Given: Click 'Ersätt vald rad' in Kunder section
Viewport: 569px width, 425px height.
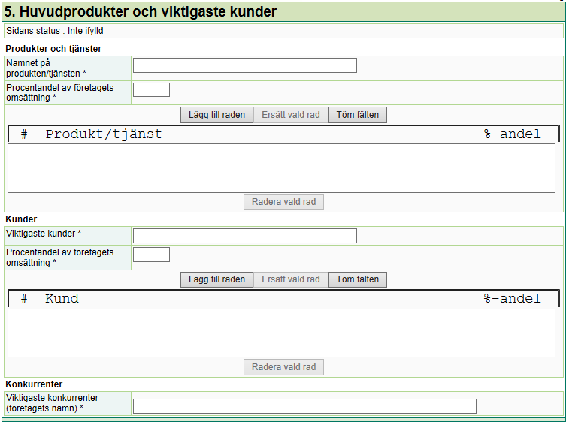Looking at the screenshot, I should [291, 279].
